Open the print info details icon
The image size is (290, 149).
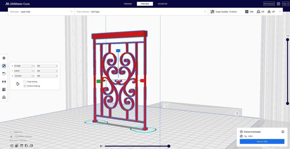click(283, 132)
